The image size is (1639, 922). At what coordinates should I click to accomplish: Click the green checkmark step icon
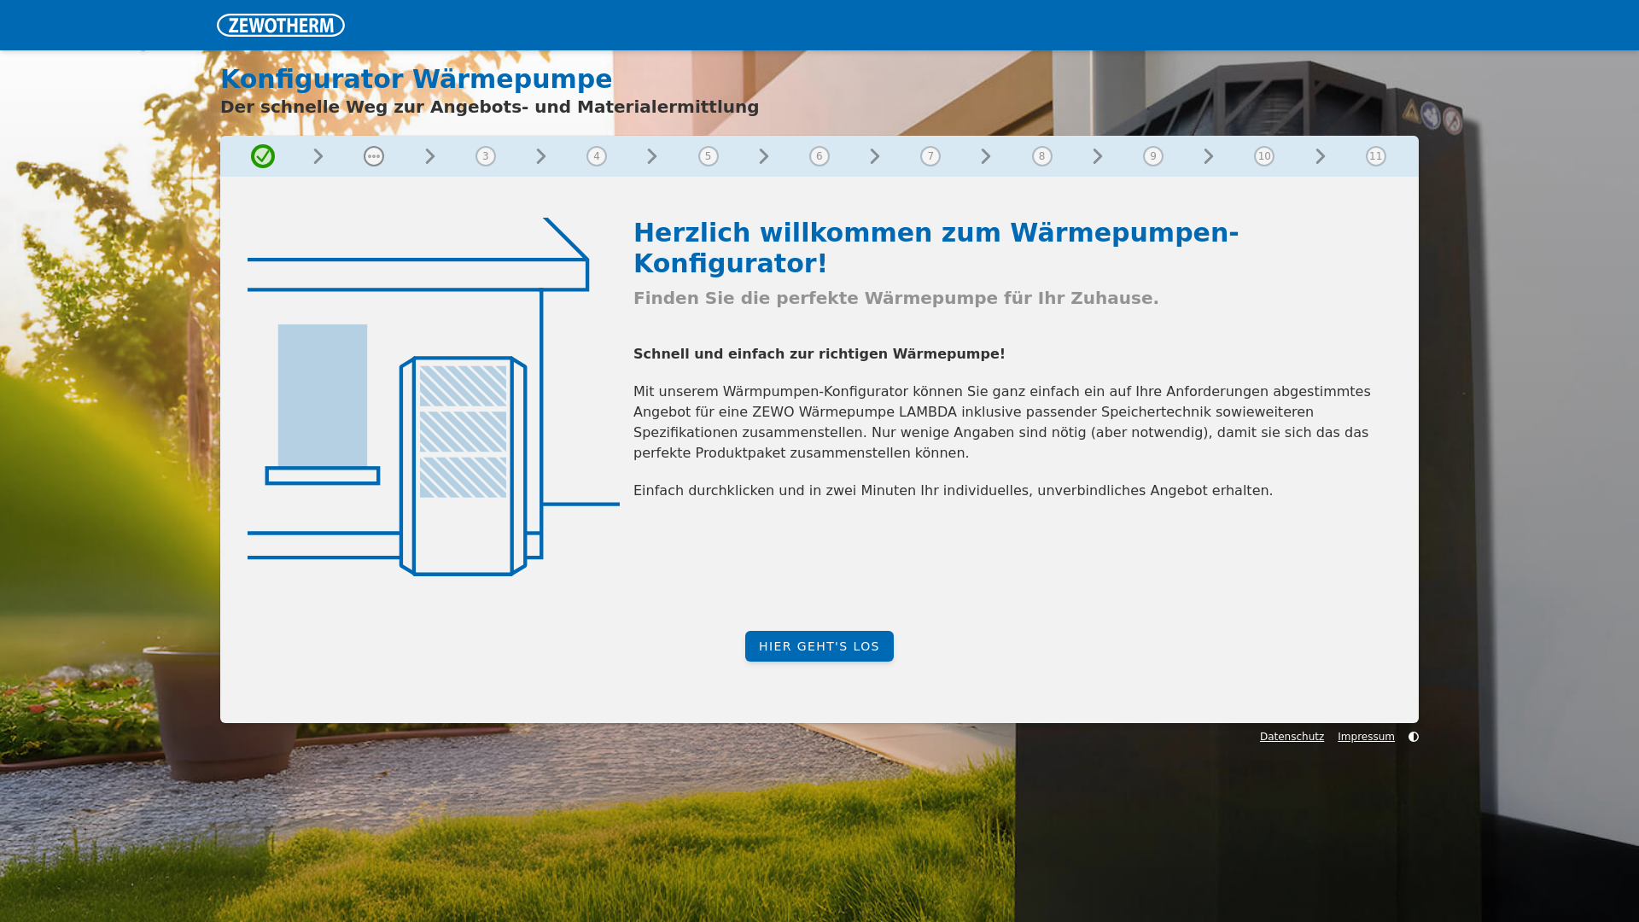[x=263, y=156]
